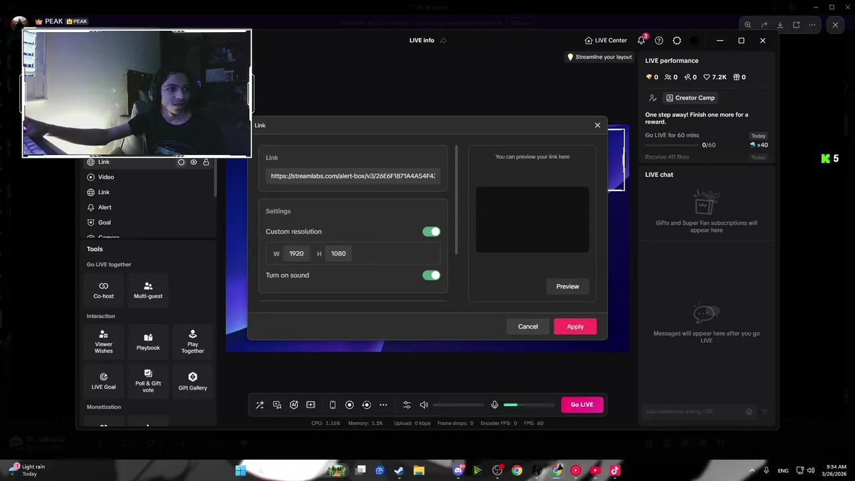Open the Playbook tool

pyautogui.click(x=148, y=341)
